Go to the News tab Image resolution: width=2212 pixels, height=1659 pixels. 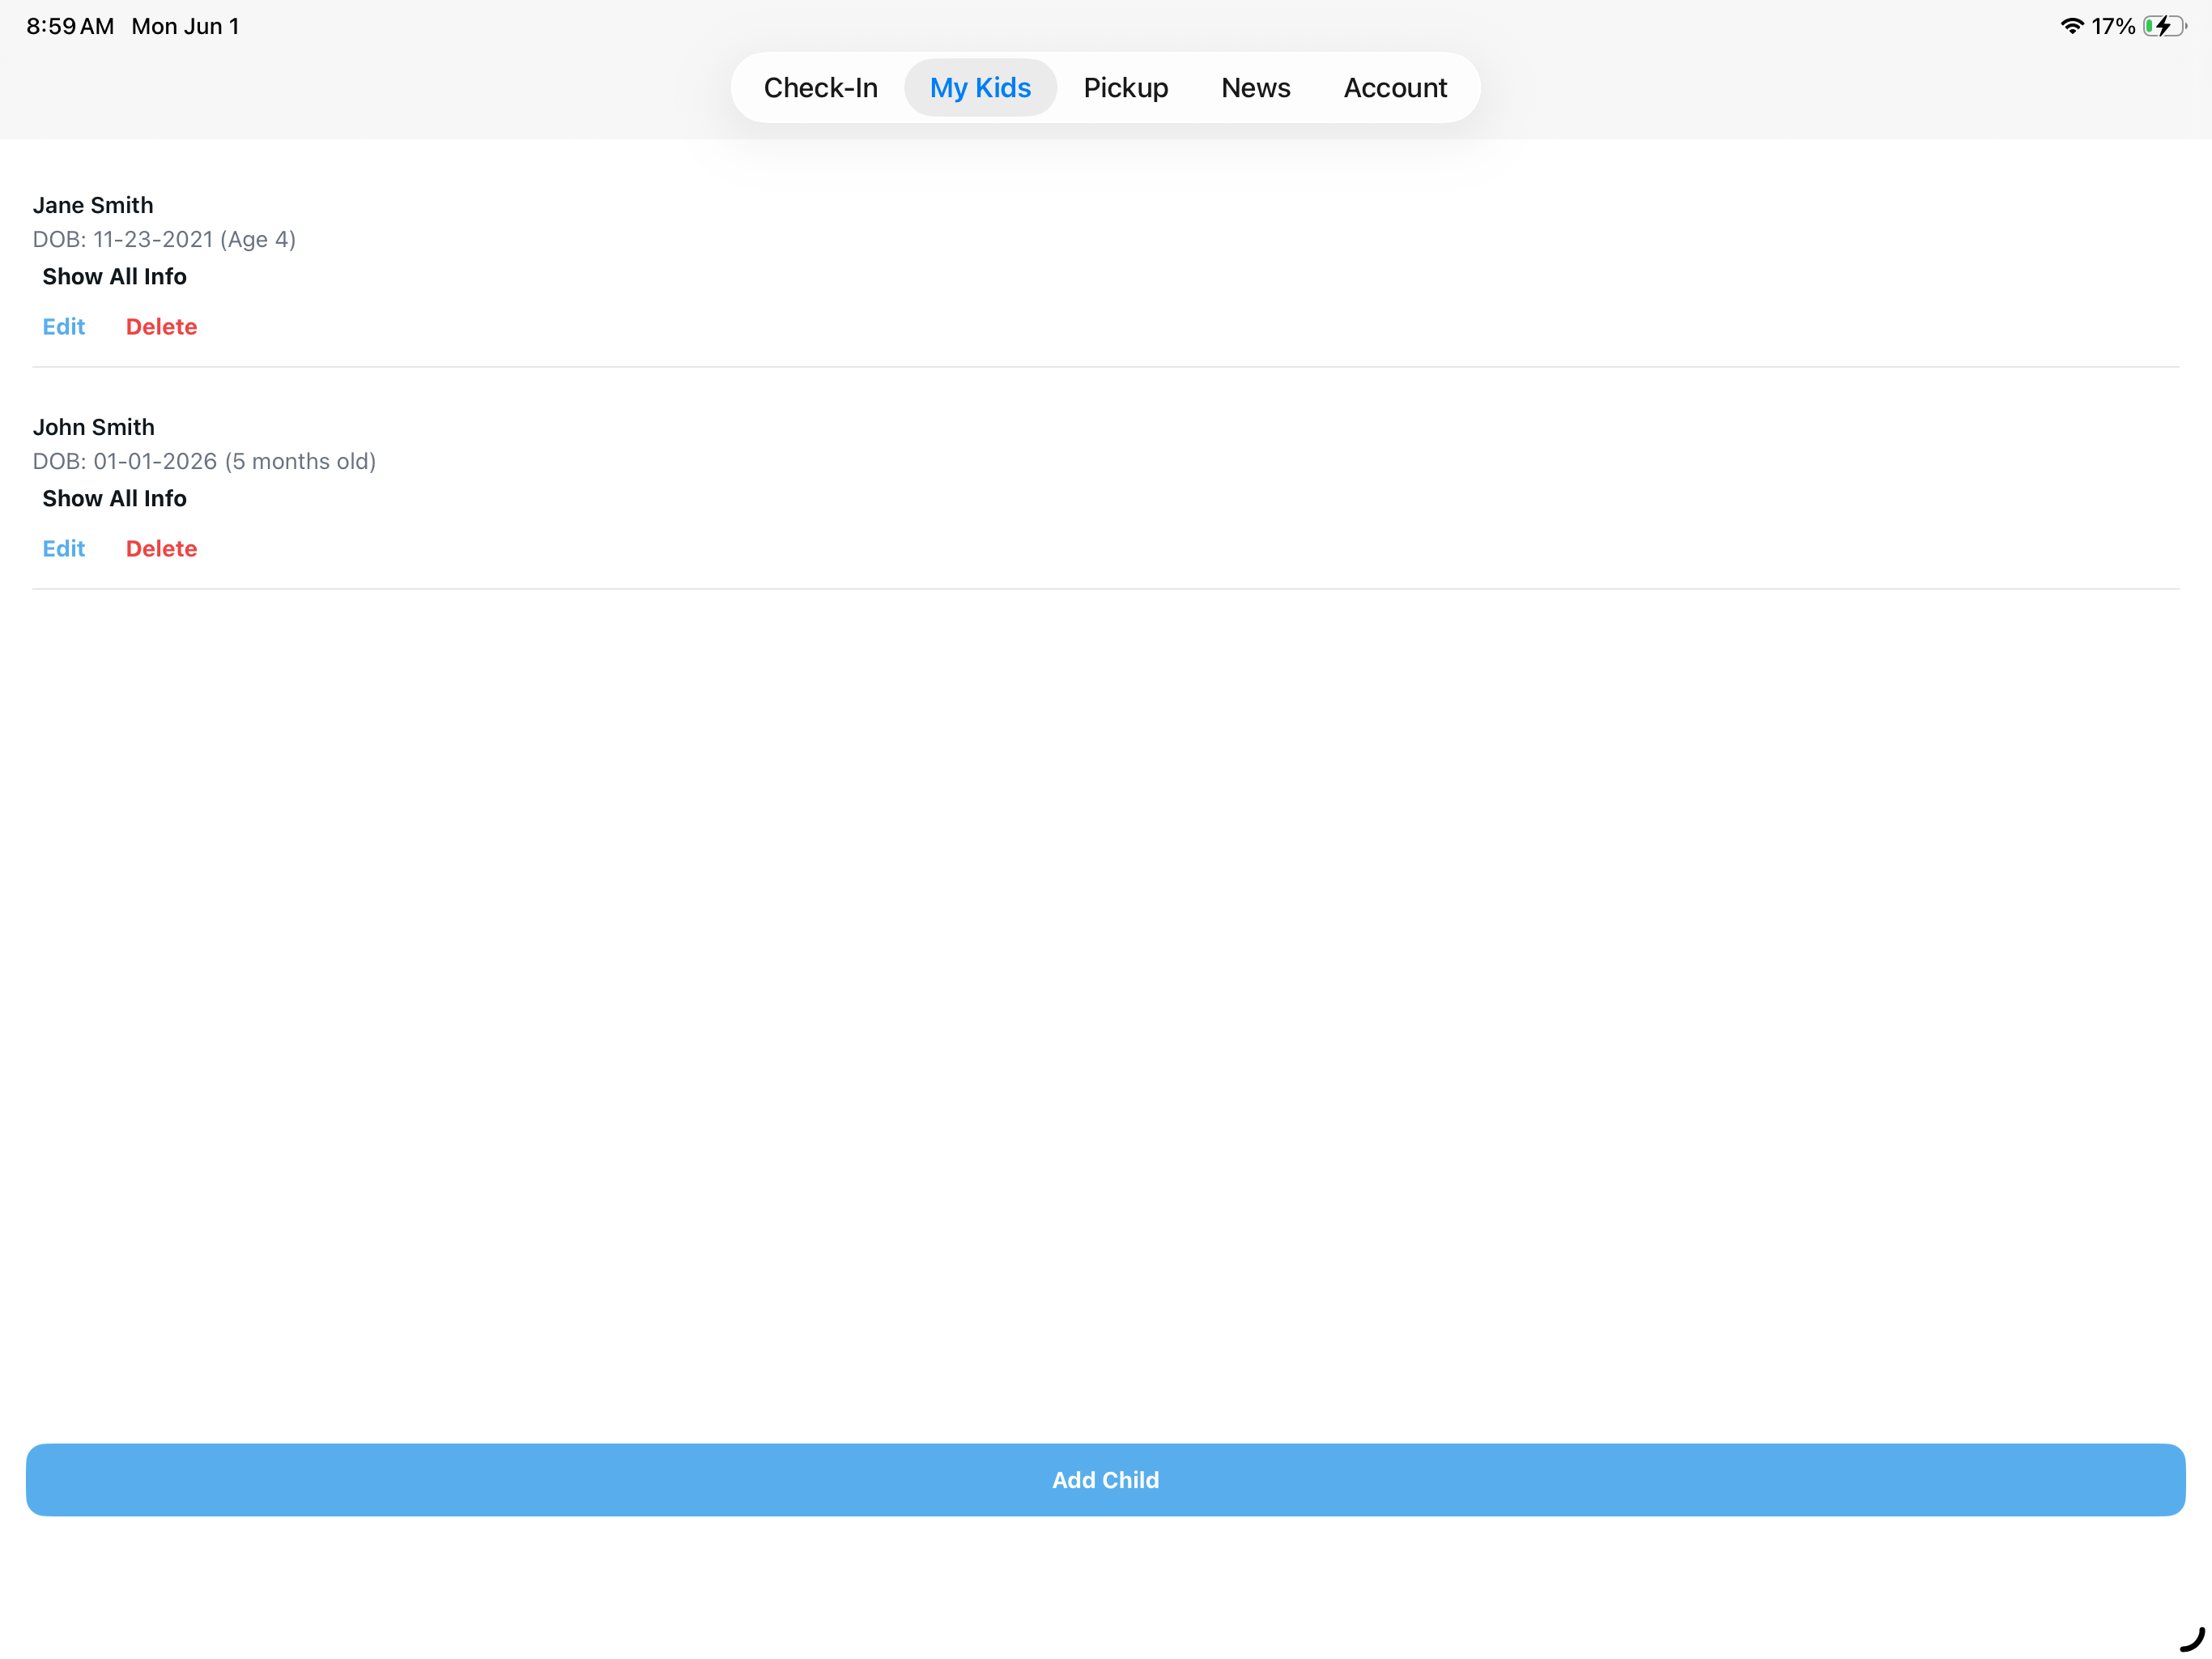click(1256, 88)
